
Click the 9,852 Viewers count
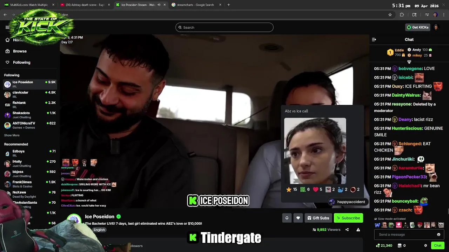click(x=327, y=230)
